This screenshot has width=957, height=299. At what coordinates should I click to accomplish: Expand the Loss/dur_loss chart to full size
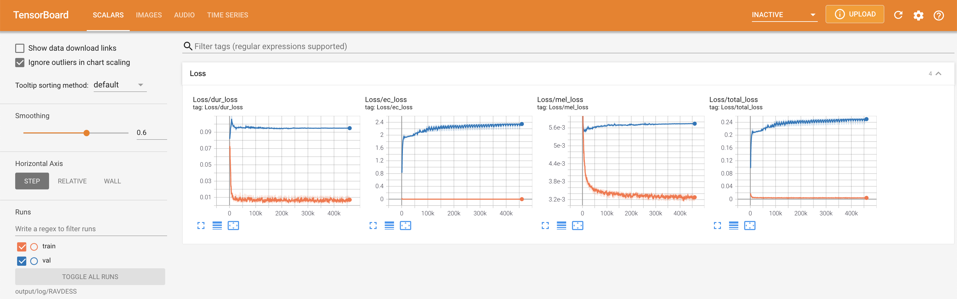tap(201, 226)
